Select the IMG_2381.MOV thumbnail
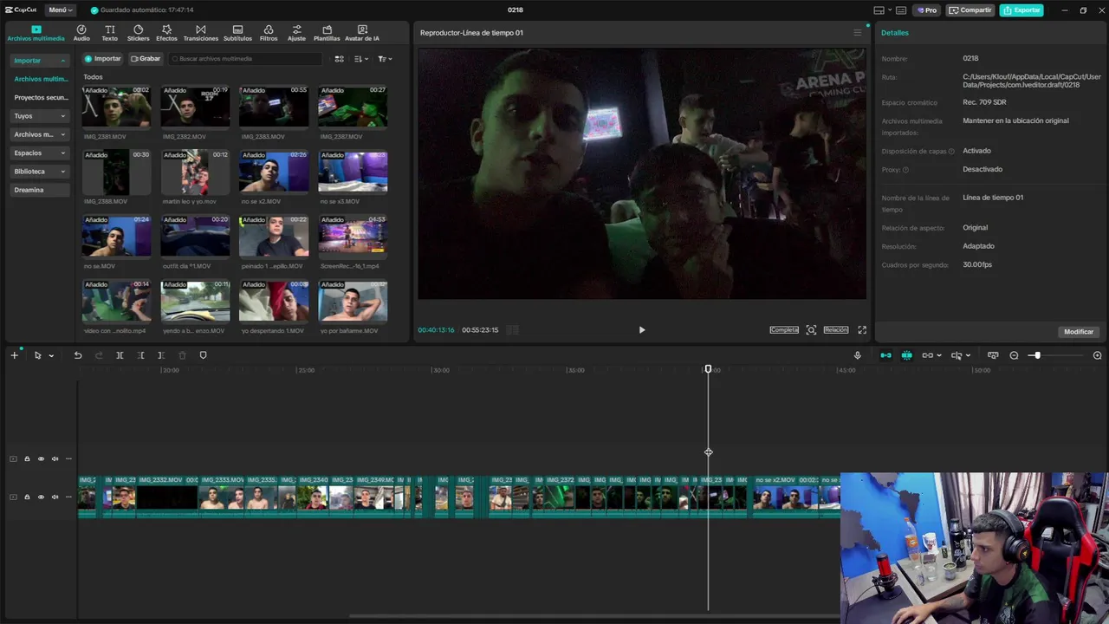This screenshot has height=624, width=1109. coord(116,107)
